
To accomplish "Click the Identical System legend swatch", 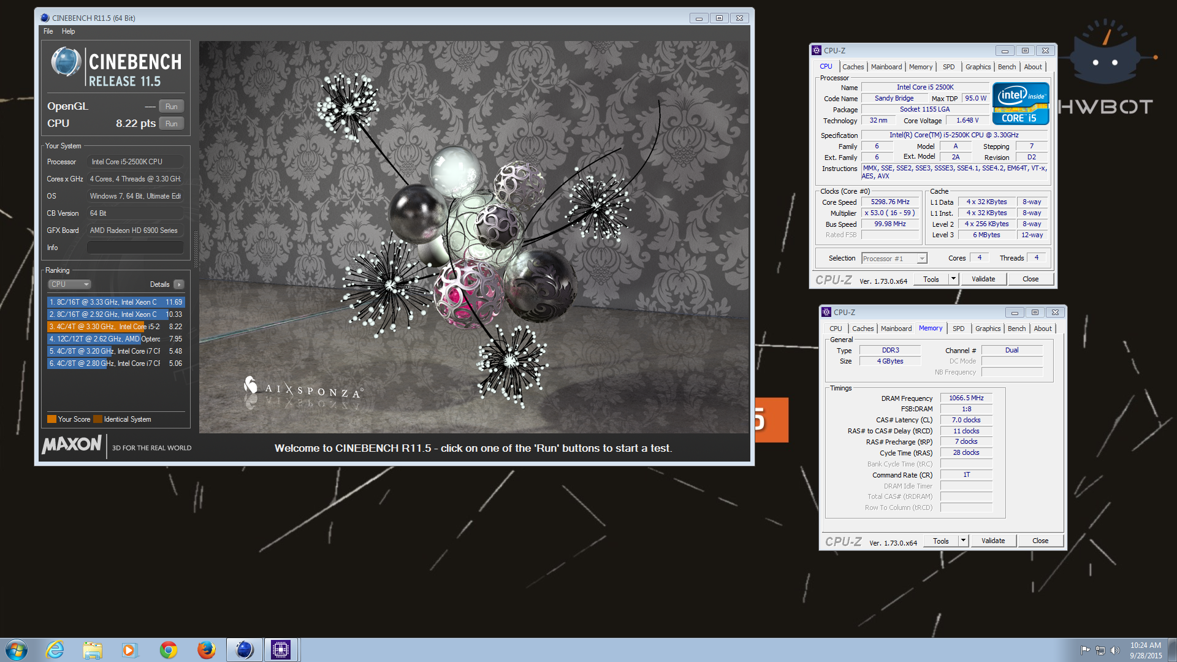I will pos(97,419).
